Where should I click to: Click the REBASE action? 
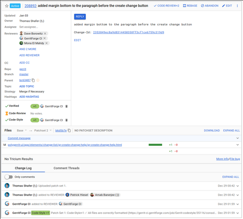pos(190,6)
